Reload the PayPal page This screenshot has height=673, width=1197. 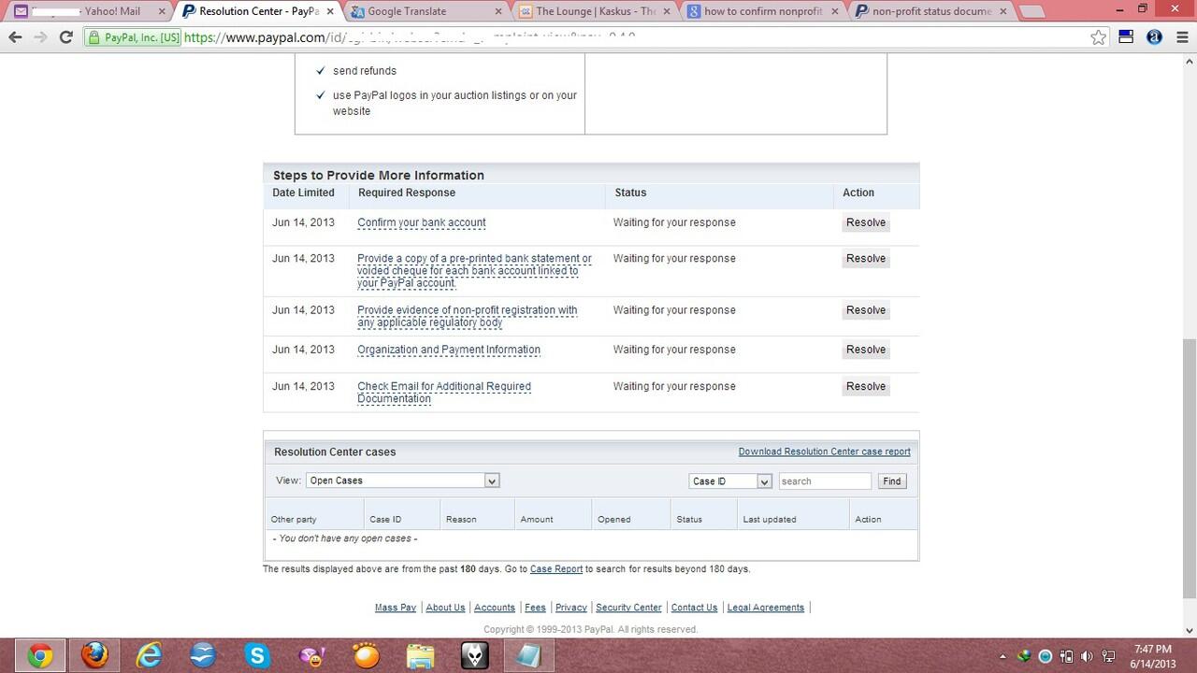coord(65,37)
